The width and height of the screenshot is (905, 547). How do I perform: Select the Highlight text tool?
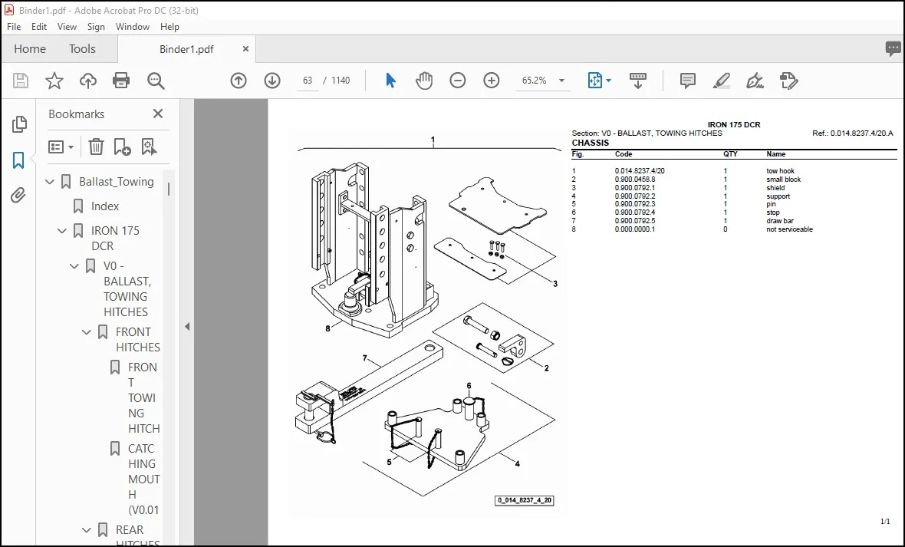click(722, 81)
